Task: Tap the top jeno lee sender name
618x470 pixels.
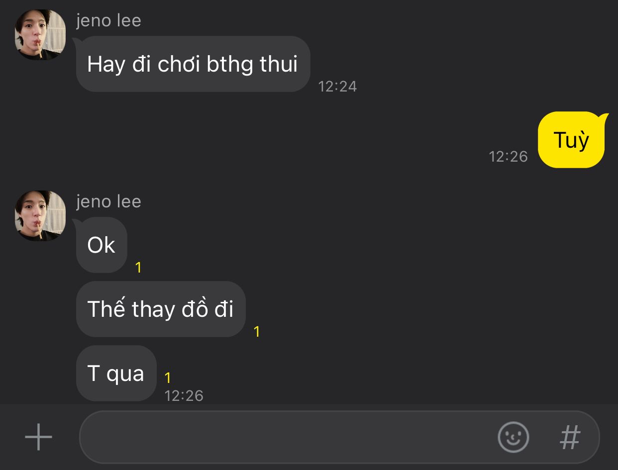Action: tap(108, 21)
